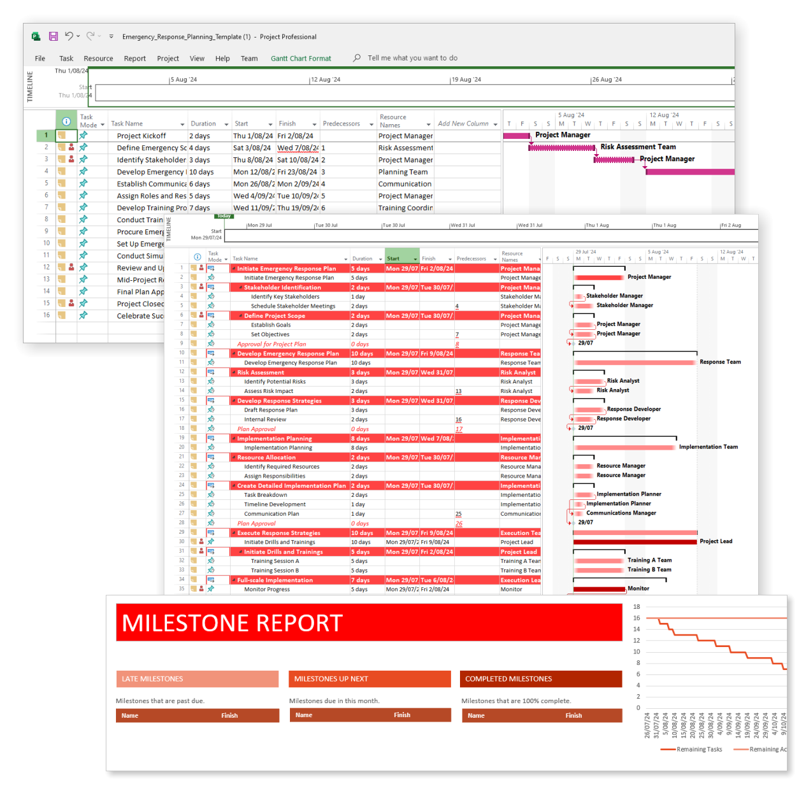Screen dimensions: 806x798
Task: Click the MILESTONES UP NEXT heading
Action: click(x=331, y=679)
